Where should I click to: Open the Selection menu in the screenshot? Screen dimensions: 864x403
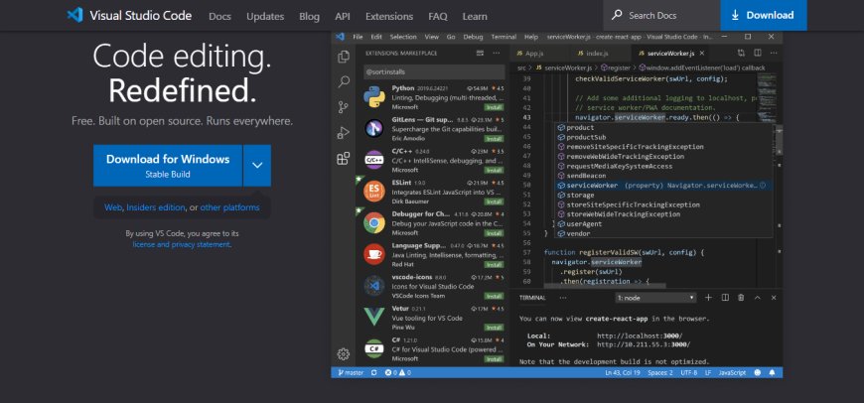click(x=403, y=37)
